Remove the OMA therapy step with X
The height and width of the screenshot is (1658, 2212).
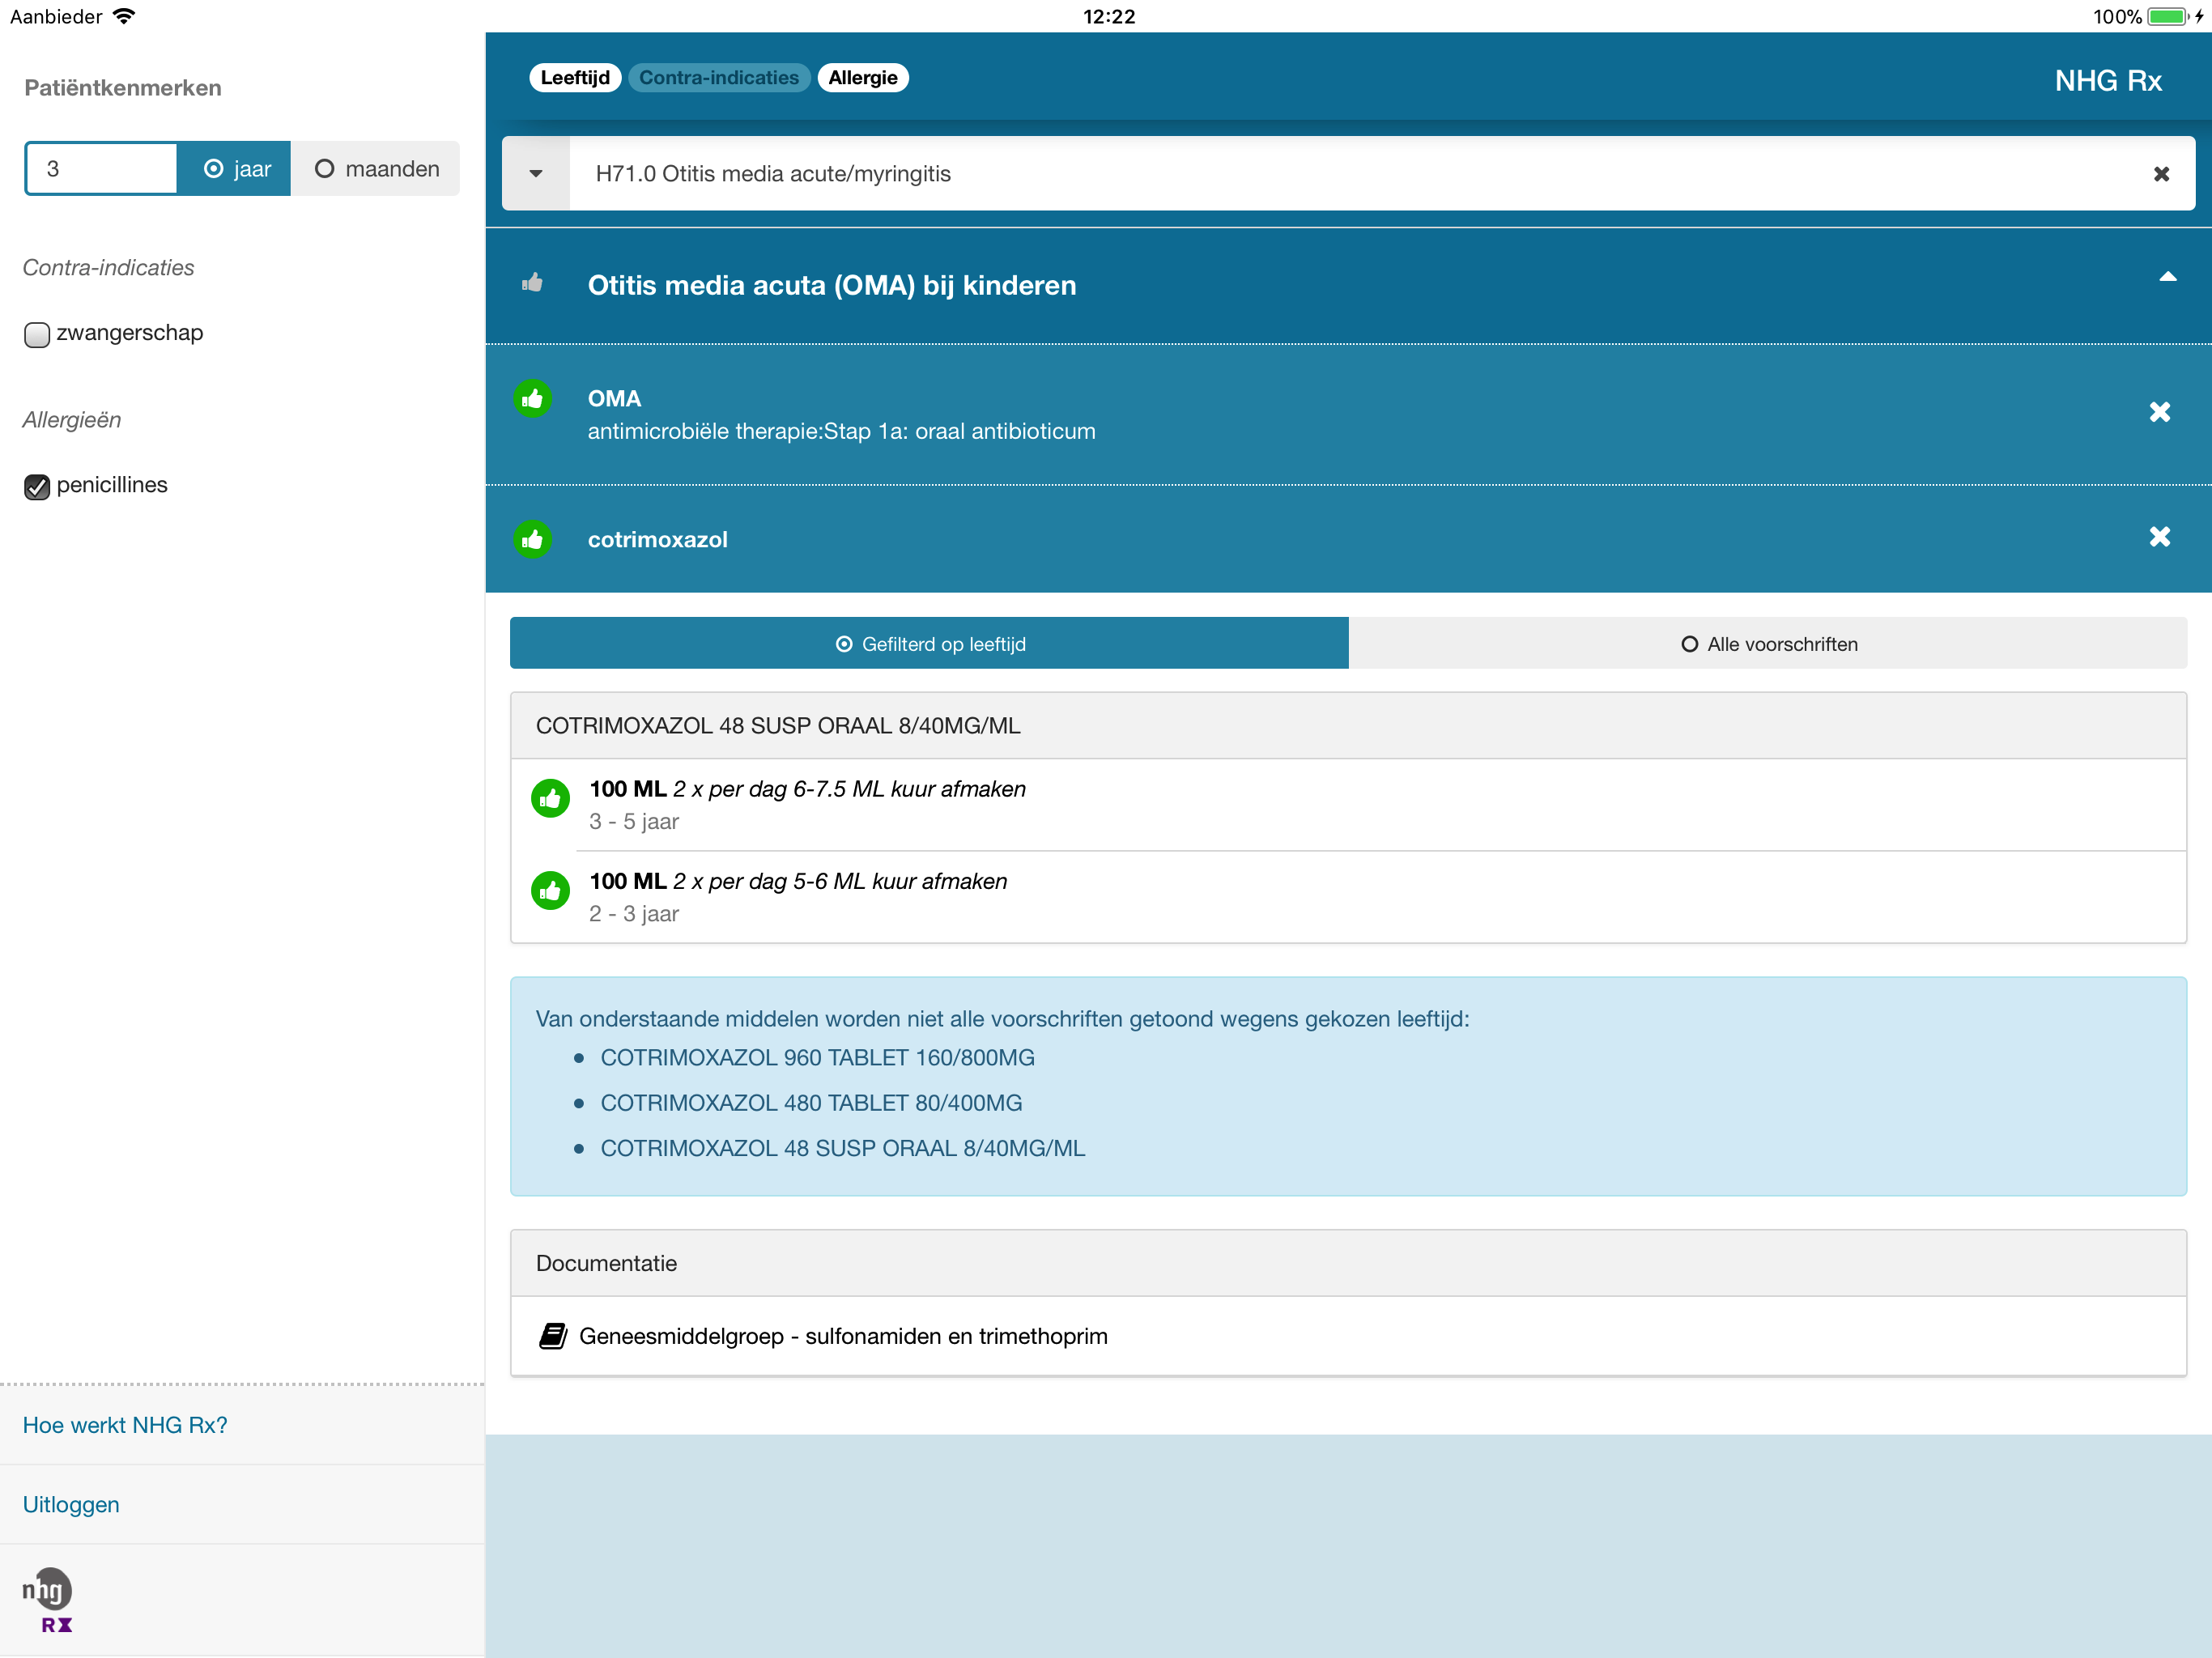coord(2160,412)
